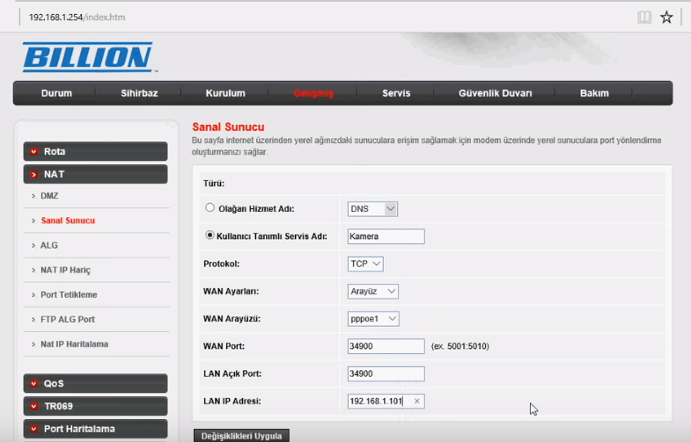Select Olağan Hizmet Adı radio button
The width and height of the screenshot is (691, 442).
(x=210, y=207)
